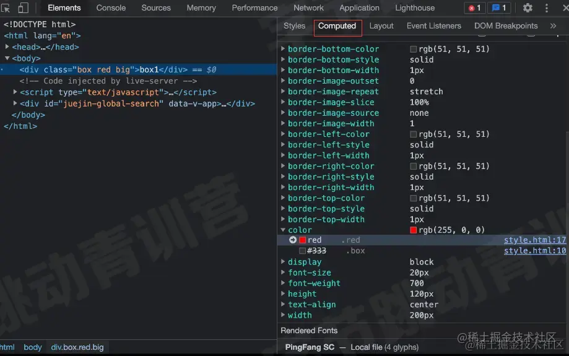Expand the width property
The width and height of the screenshot is (569, 356).
pyautogui.click(x=283, y=315)
